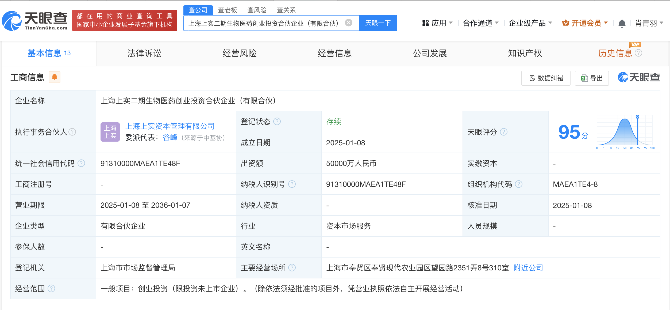Click the 数据纠错 button
This screenshot has height=310, width=670.
pyautogui.click(x=546, y=78)
